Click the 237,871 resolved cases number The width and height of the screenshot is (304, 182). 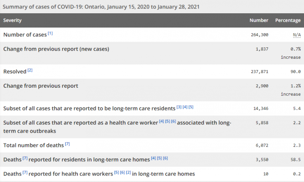coord(260,72)
